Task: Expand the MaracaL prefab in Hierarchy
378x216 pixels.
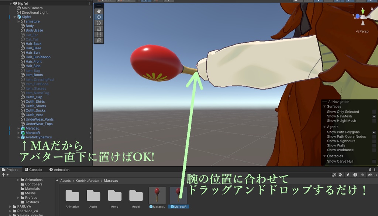Action: click(19, 128)
